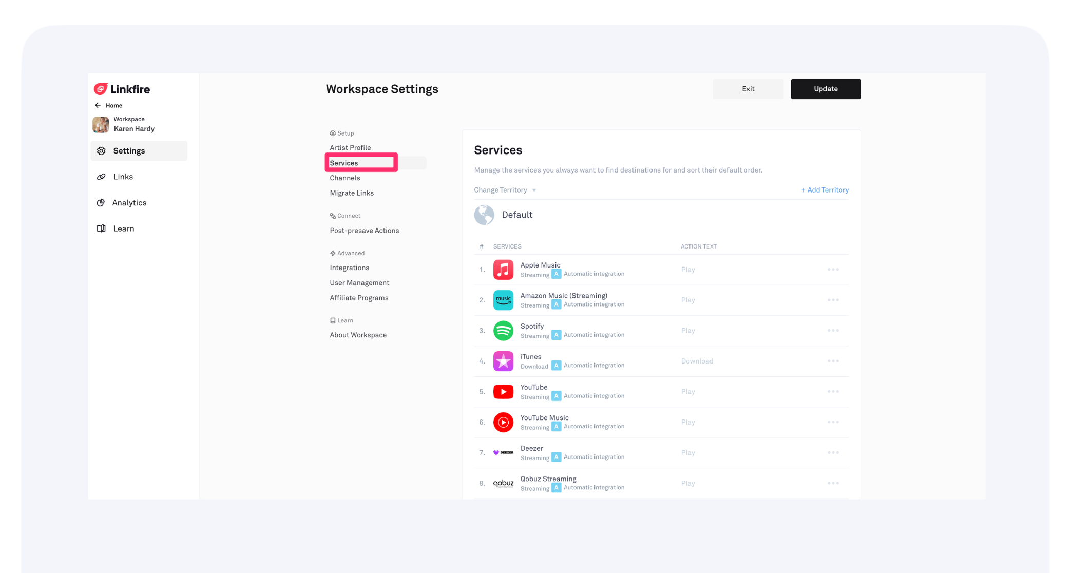Go back via the Home arrow
Image resolution: width=1074 pixels, height=573 pixels.
coord(98,105)
